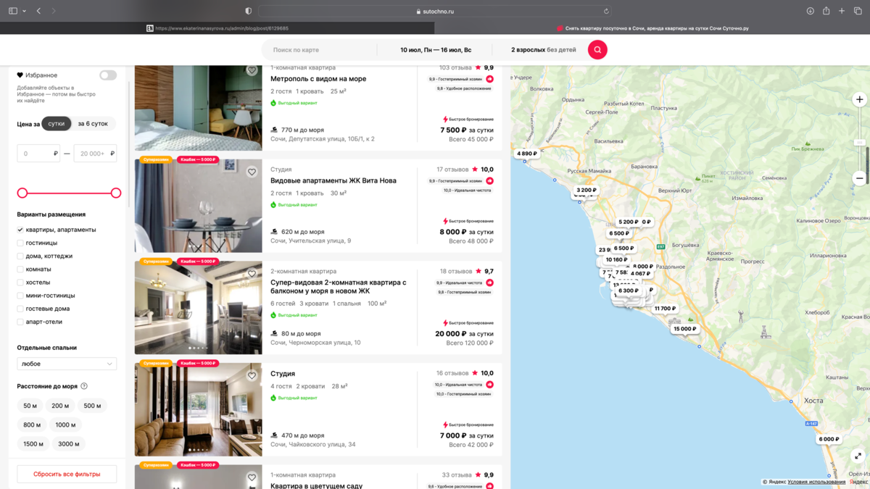Select price за 6 суток tab
870x489 pixels.
point(93,124)
